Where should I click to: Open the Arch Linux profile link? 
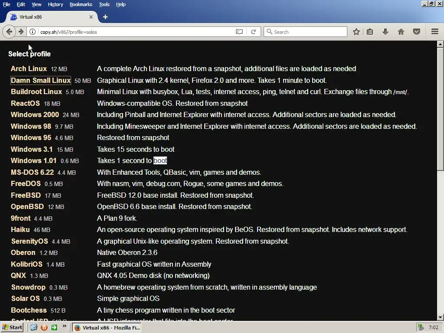tap(29, 69)
